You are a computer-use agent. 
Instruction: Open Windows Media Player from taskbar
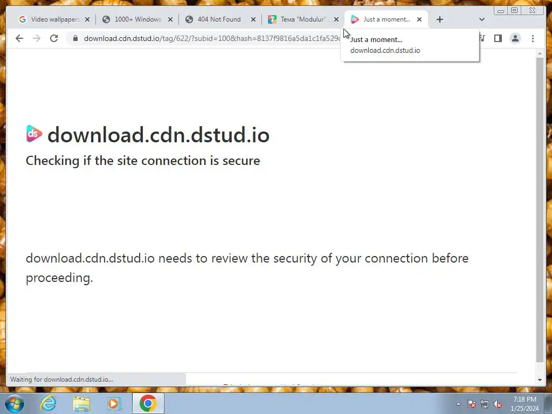[x=114, y=403]
